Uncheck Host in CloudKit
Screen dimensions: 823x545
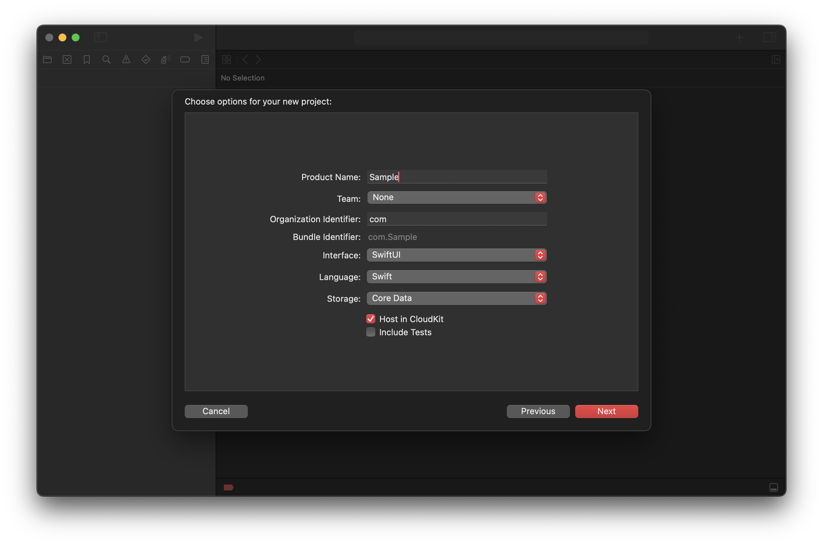tap(371, 319)
